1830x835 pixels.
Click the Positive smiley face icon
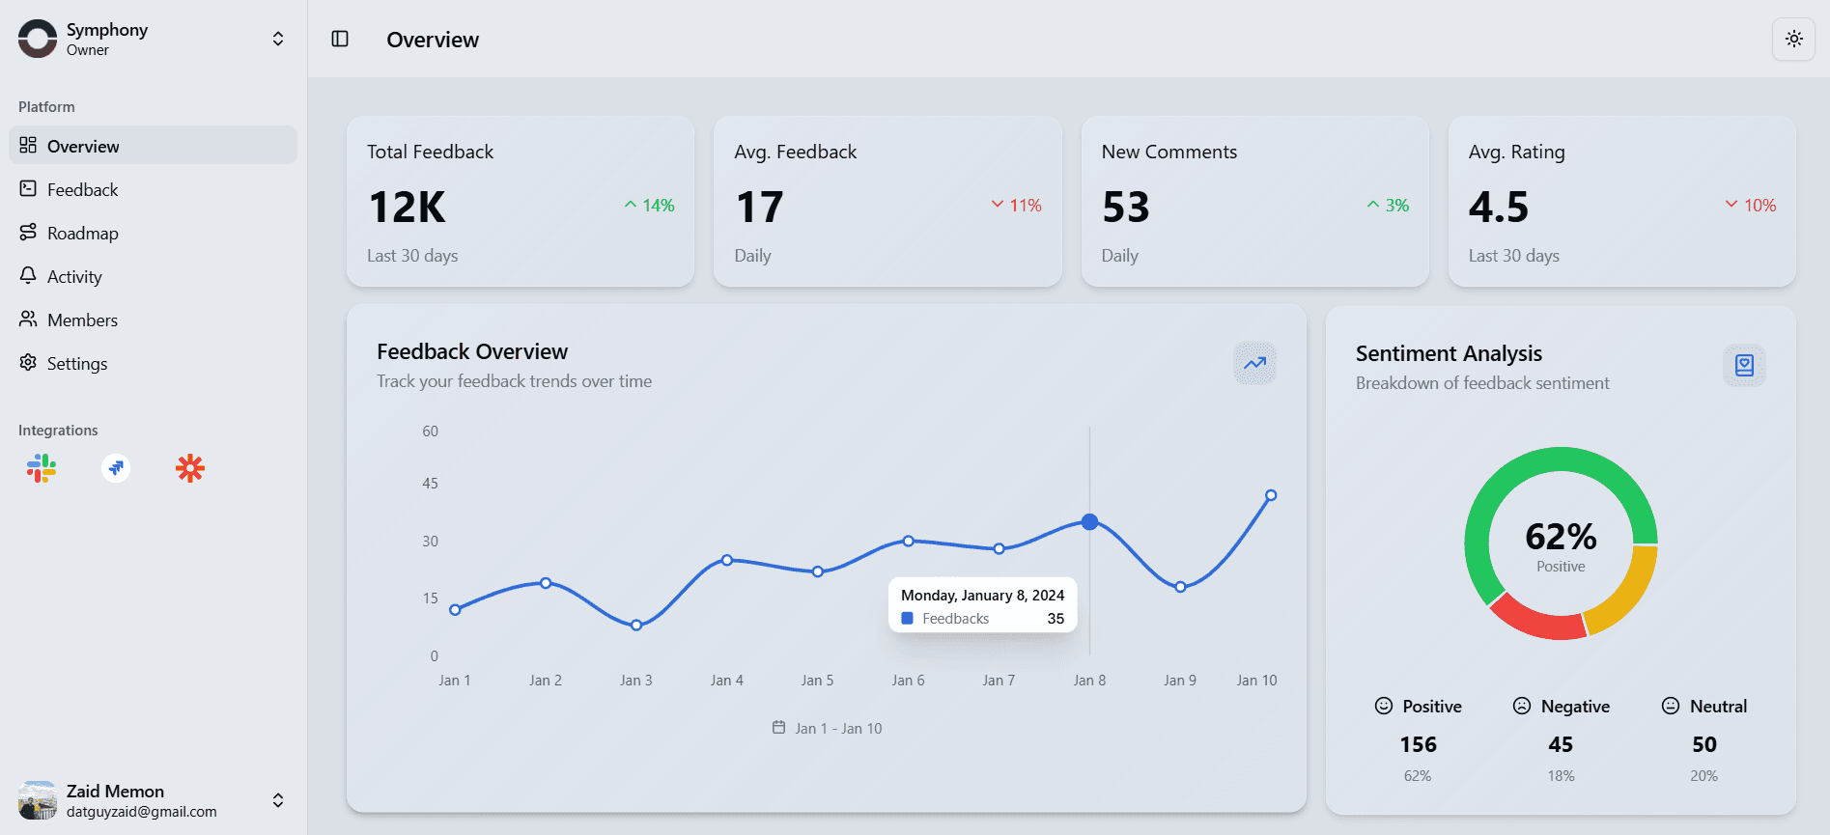click(1384, 706)
